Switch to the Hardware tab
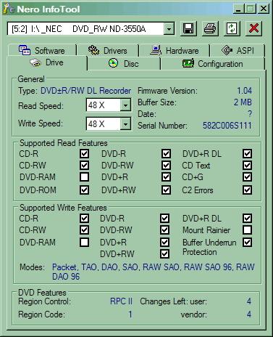The height and width of the screenshot is (337, 273). tap(175, 51)
